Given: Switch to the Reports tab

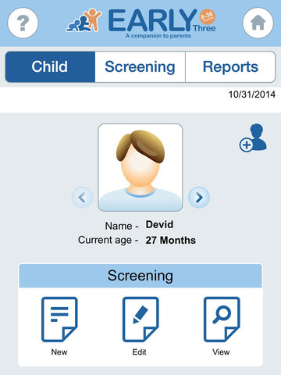Looking at the screenshot, I should point(230,66).
